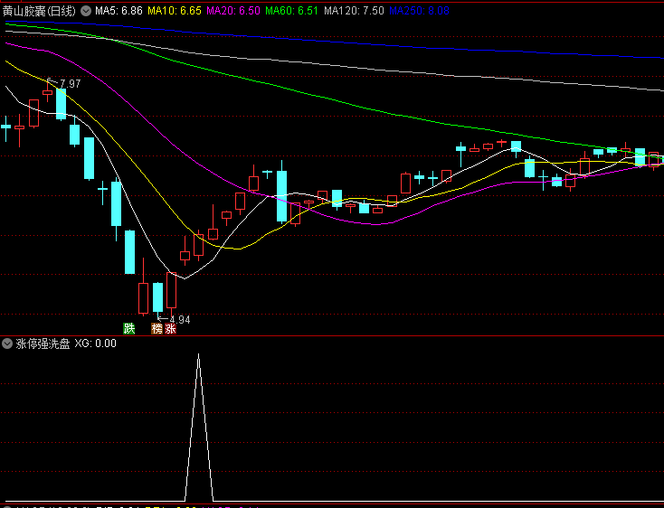Click the MA120: 7.50 indicator label
Screen dimensions: 664x508
pos(354,11)
